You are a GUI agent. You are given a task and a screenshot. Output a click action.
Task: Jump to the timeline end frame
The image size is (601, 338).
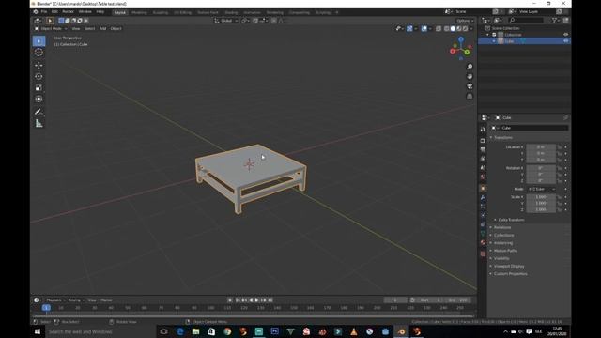click(270, 300)
